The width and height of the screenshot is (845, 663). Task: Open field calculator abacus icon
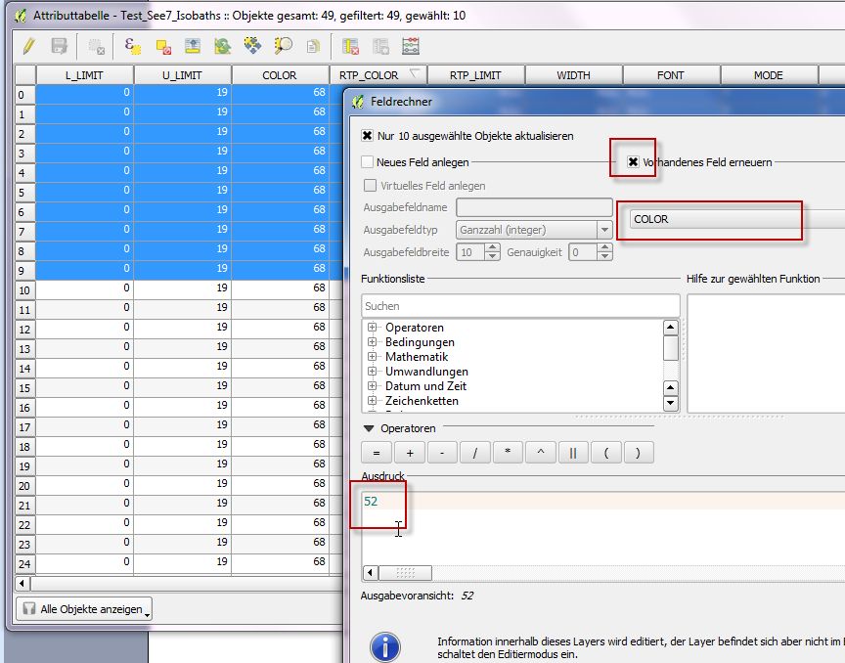[411, 46]
